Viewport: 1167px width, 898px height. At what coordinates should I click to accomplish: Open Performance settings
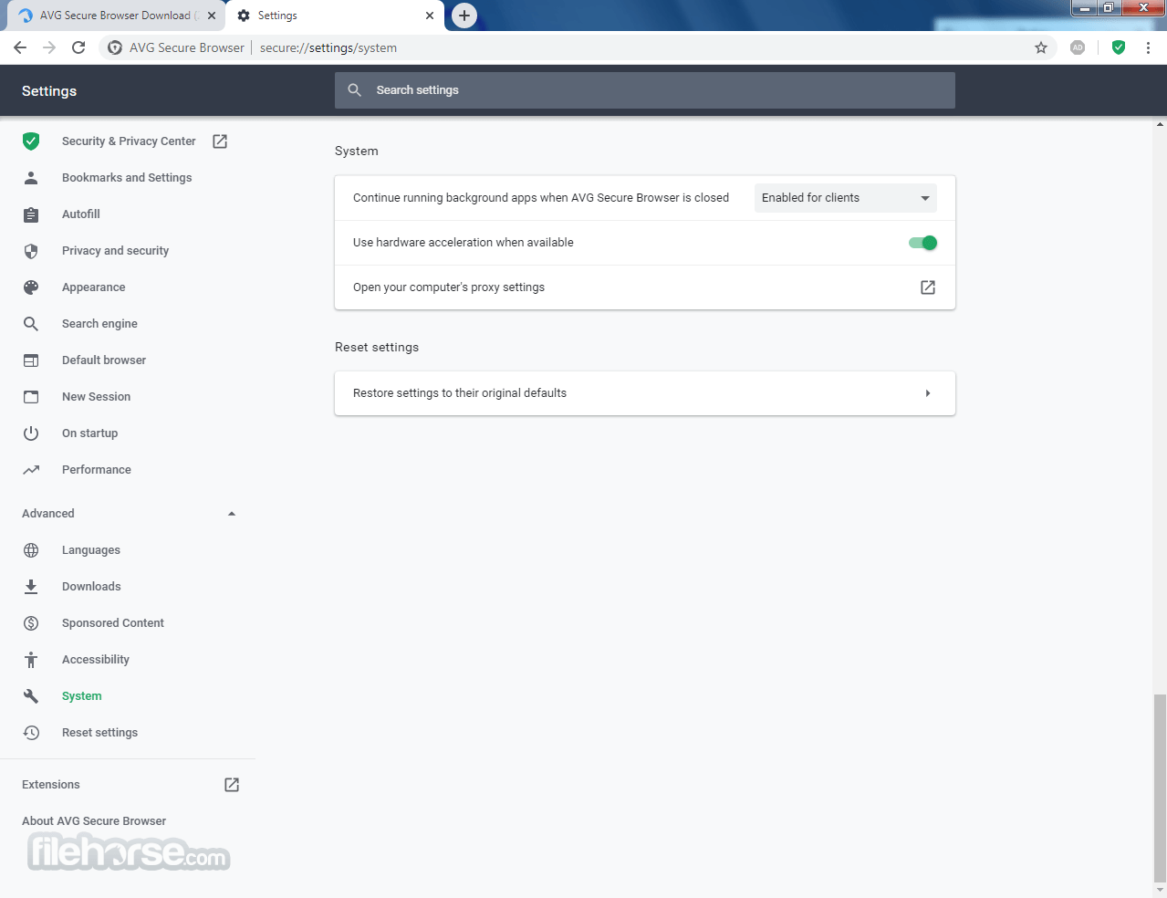tap(97, 470)
